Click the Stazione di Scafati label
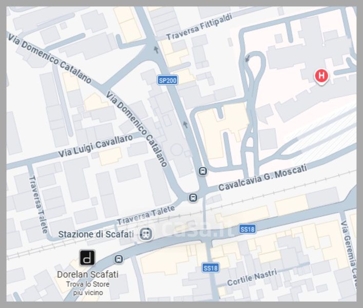The height and width of the screenshot is (308, 363). click(x=96, y=234)
